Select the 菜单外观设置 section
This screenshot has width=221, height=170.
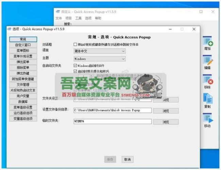23,56
